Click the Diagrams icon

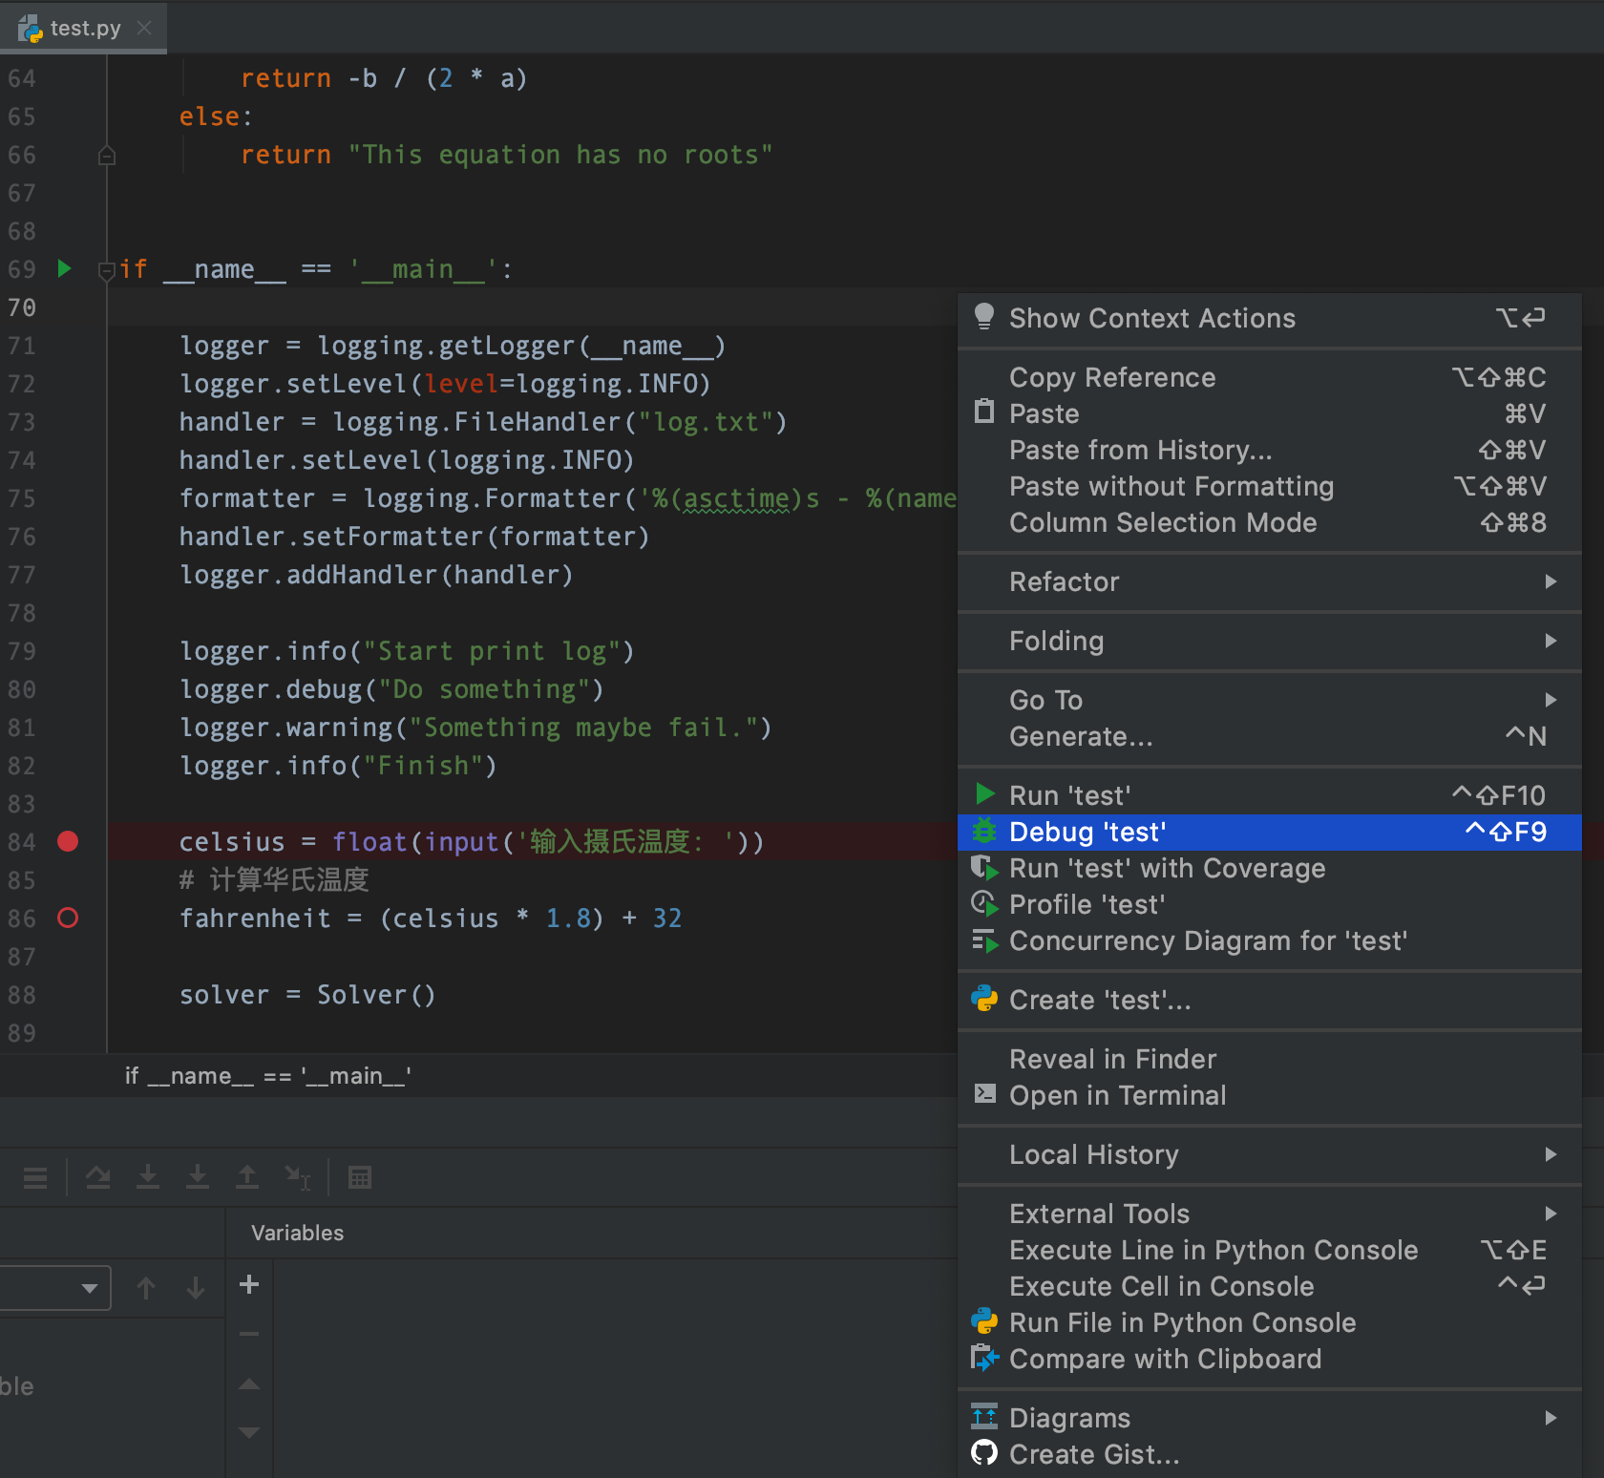point(984,1416)
